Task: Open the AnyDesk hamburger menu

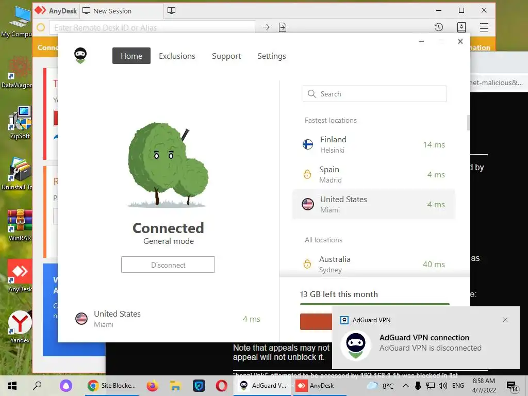Action: [484, 27]
